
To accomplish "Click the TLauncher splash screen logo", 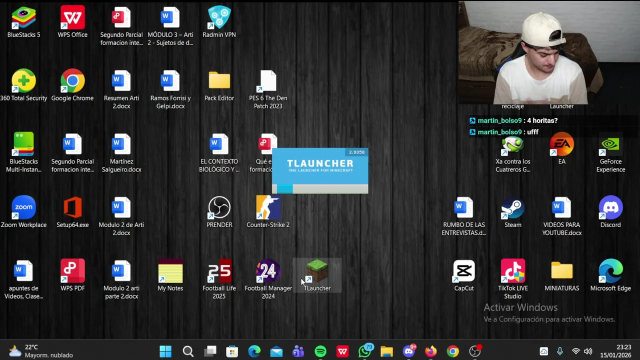I will click(x=320, y=166).
